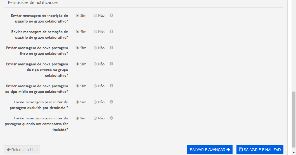Set new comment notification to Não
Image resolution: width=296 pixels, height=155 pixels.
pyautogui.click(x=95, y=118)
